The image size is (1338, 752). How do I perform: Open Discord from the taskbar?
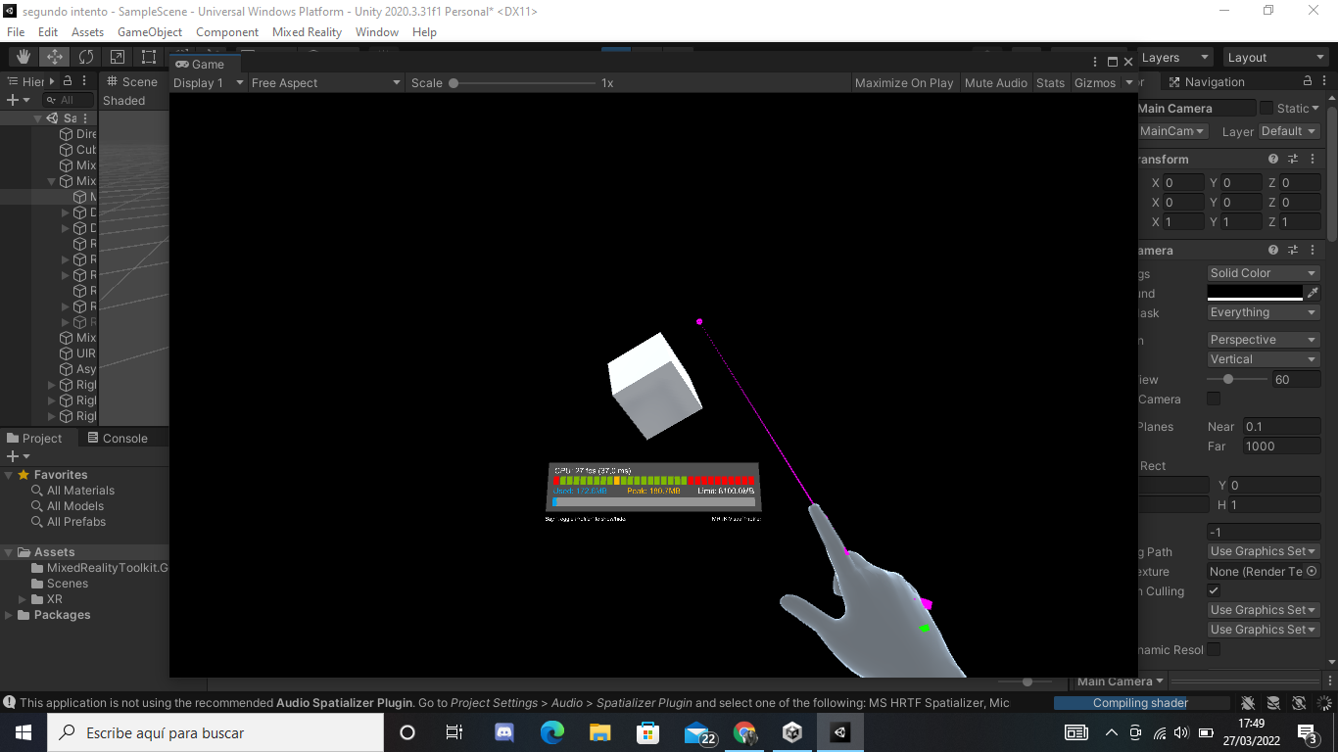click(504, 732)
